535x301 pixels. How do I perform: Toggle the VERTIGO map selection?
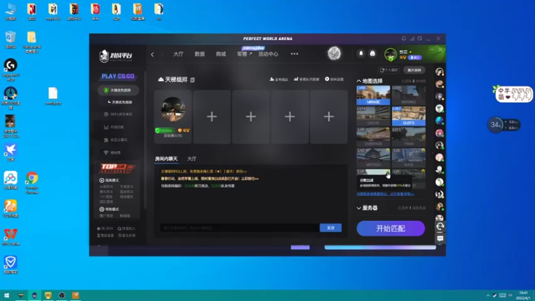(x=373, y=158)
